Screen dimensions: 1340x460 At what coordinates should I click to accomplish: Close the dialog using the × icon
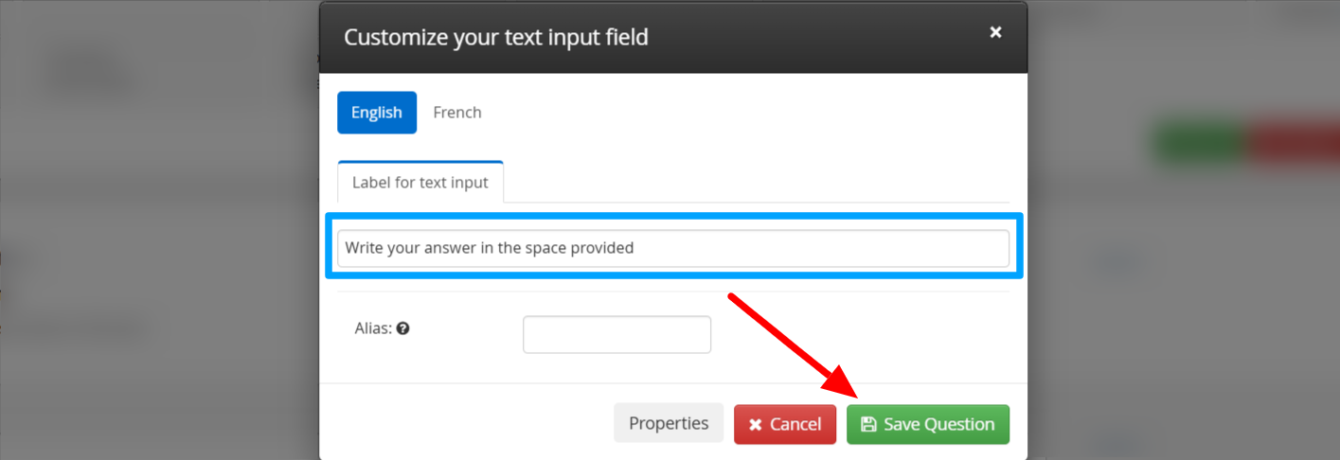click(x=995, y=32)
